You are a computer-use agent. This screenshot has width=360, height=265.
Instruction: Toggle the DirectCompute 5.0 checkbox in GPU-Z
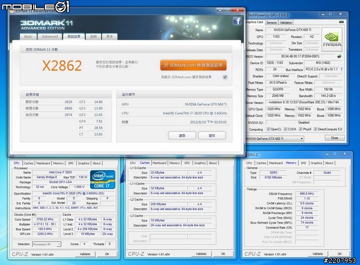click(x=316, y=129)
